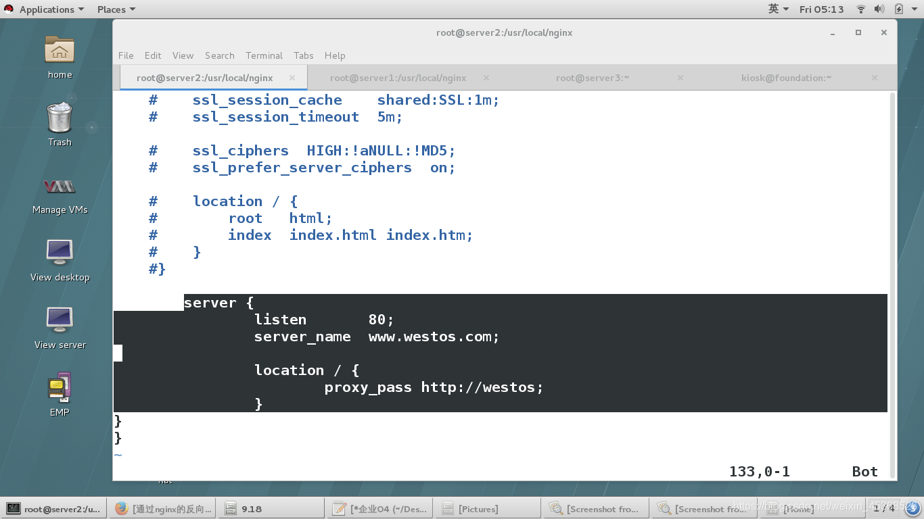Screen dimensions: 924x519
Task: Click 'server_name www.westos.com;' line
Action: (377, 337)
